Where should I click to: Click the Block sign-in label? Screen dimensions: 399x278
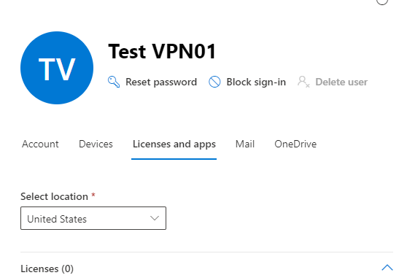pos(256,82)
